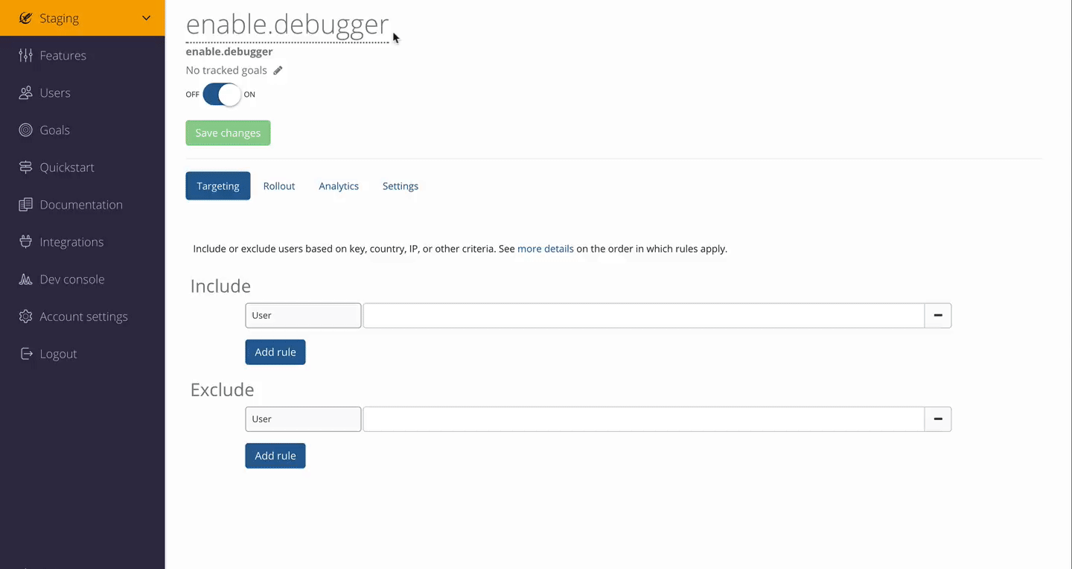The width and height of the screenshot is (1072, 569).
Task: Click the Dev console icon
Action: (x=26, y=279)
